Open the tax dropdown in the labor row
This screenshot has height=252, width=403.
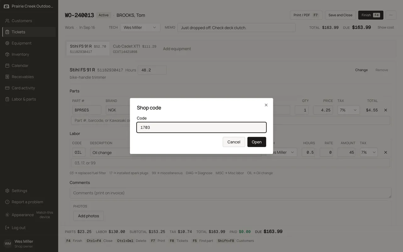368,152
